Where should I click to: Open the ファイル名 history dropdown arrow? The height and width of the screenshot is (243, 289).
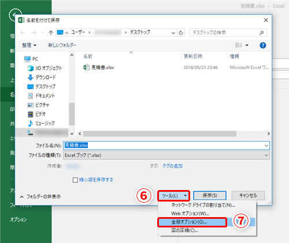pyautogui.click(x=266, y=146)
